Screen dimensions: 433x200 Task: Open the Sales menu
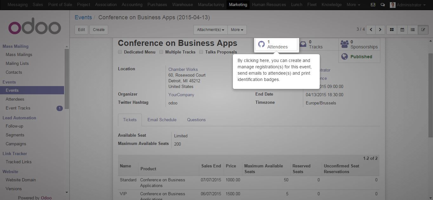pyautogui.click(x=38, y=5)
